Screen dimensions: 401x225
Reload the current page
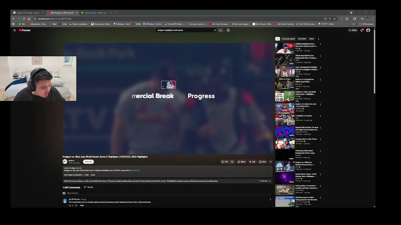point(24,19)
